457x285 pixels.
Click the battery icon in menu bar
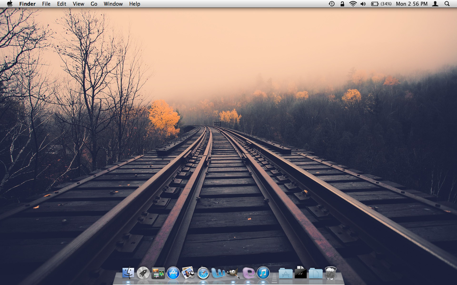point(375,4)
